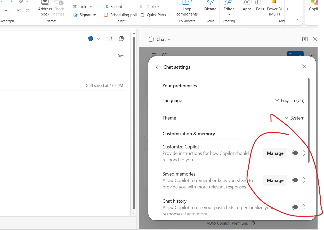Viewport: 324px width, 230px height.
Task: Show more ribbon add-ins with the right chevron
Action: click(287, 9)
